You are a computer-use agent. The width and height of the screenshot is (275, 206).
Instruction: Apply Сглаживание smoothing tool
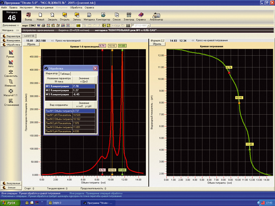[x=10, y=102]
